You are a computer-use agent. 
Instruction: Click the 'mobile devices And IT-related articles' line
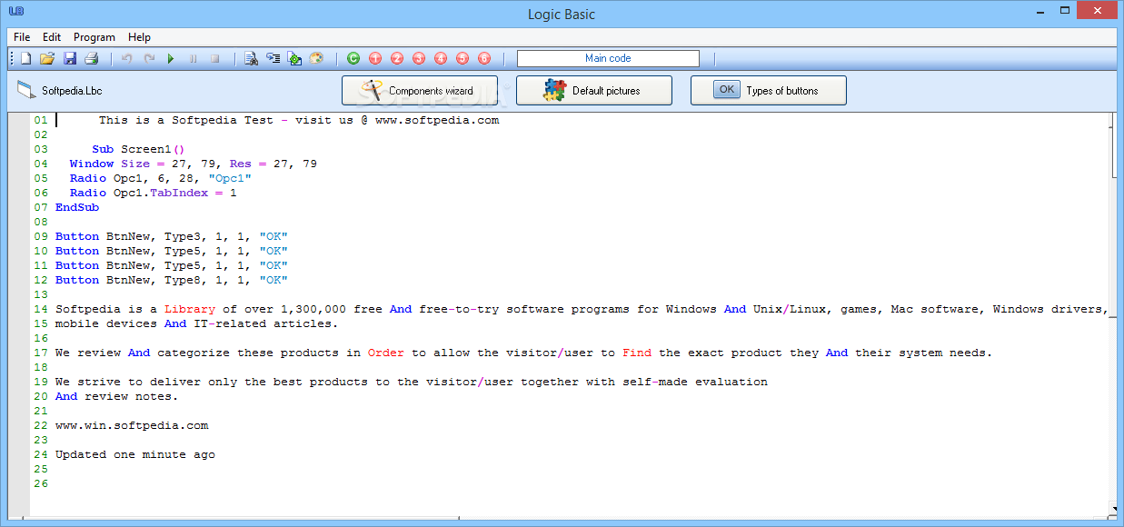coord(196,323)
